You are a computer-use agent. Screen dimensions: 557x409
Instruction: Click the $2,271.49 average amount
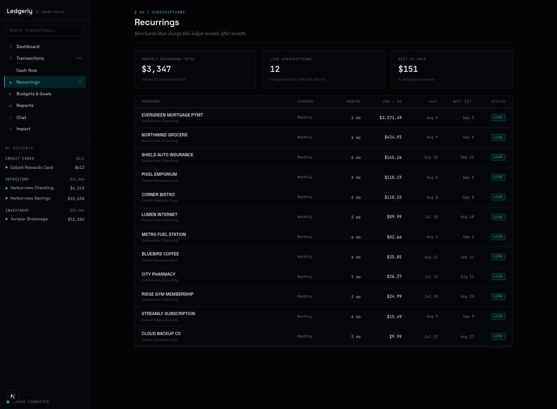(x=391, y=118)
